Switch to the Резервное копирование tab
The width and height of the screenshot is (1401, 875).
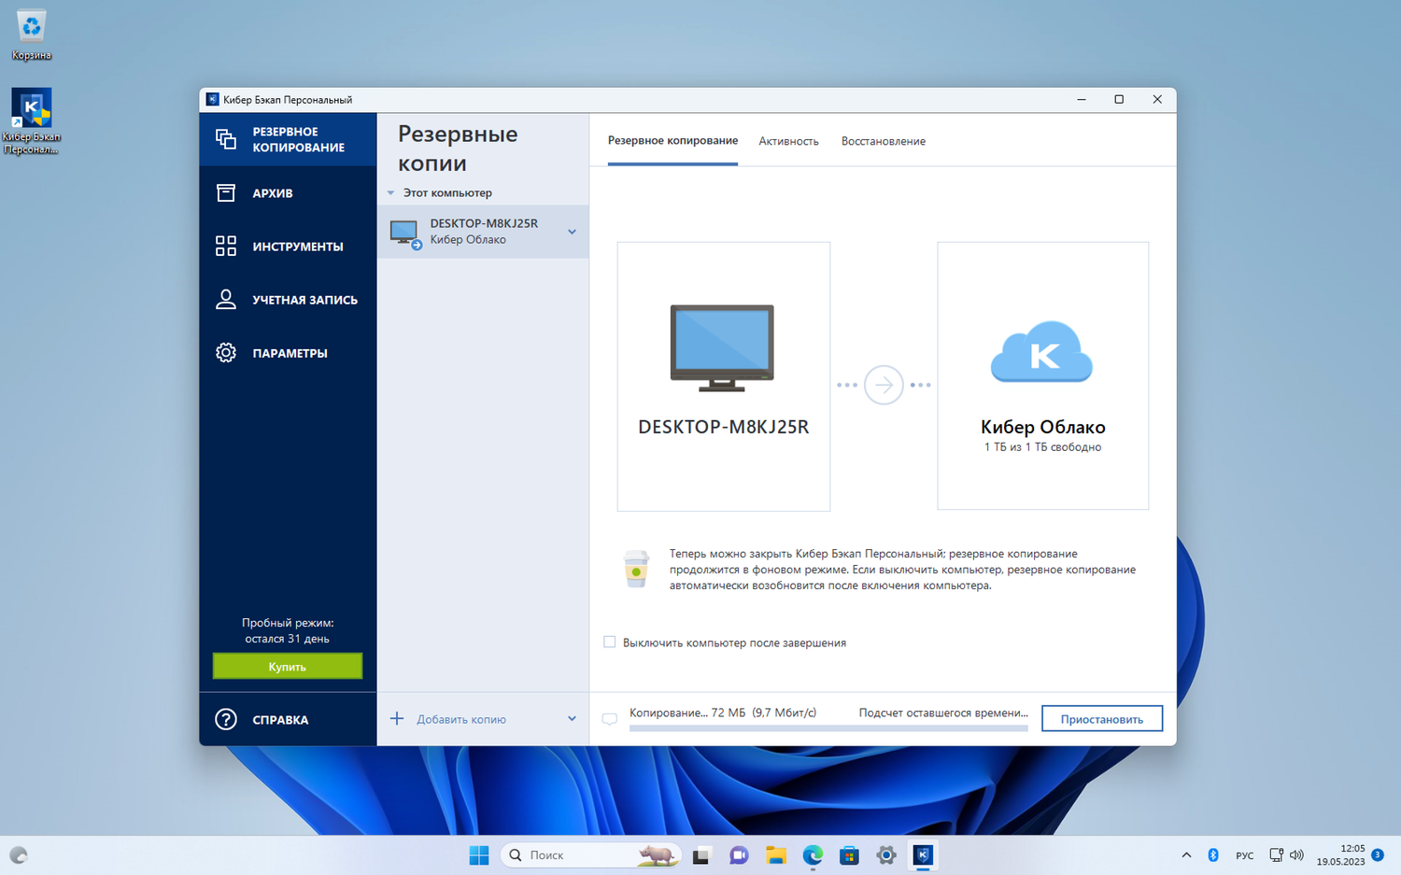pyautogui.click(x=672, y=141)
